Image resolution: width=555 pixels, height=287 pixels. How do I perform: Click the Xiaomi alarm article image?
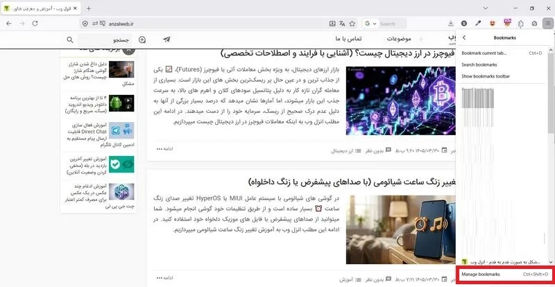(x=401, y=229)
